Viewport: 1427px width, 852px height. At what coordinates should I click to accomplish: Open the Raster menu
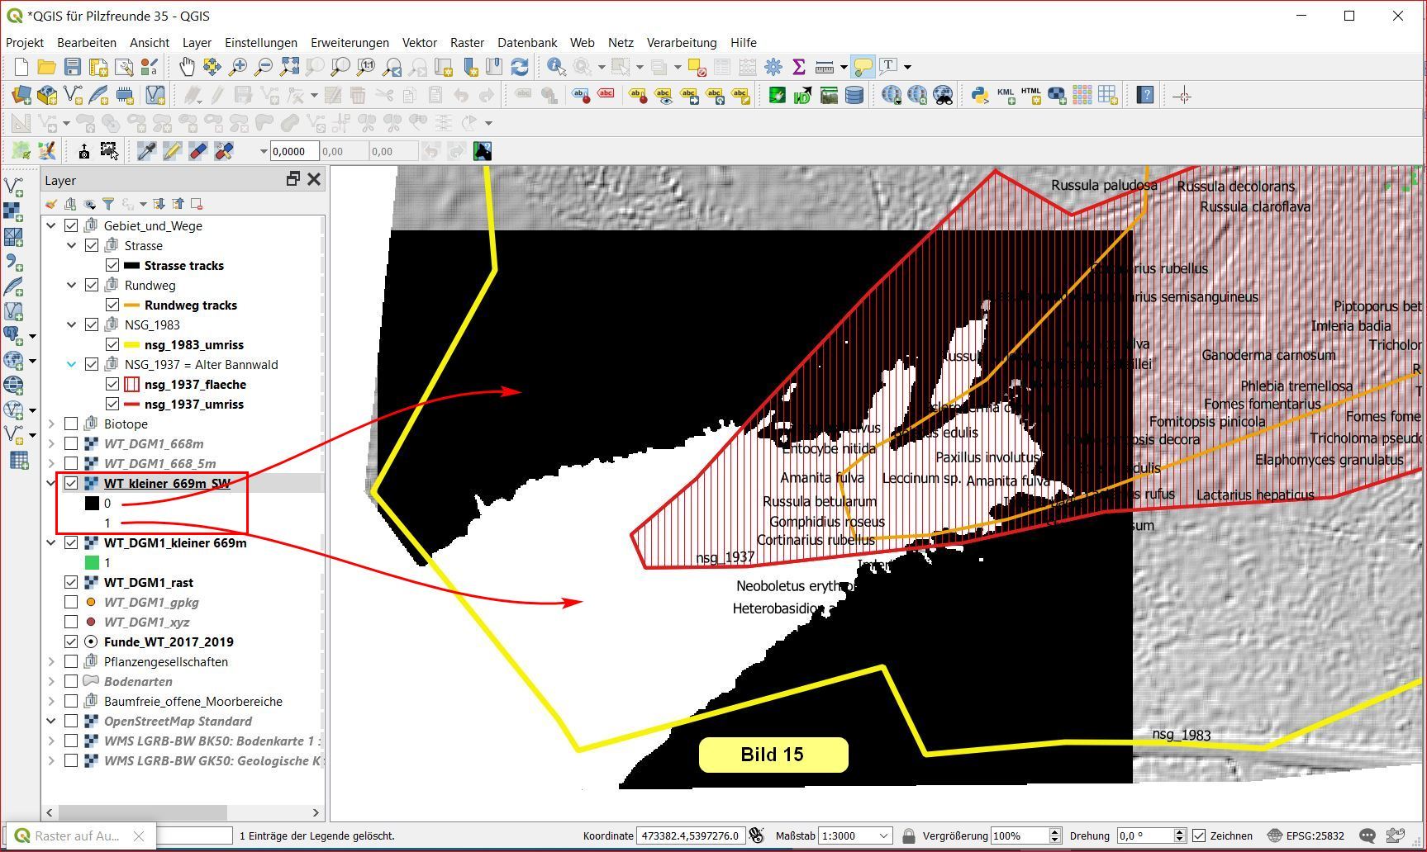pos(467,42)
